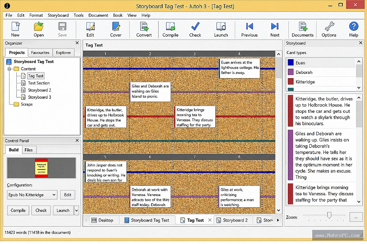367x244 pixels.
Task: Open the Book menu
Action: [x=118, y=15]
